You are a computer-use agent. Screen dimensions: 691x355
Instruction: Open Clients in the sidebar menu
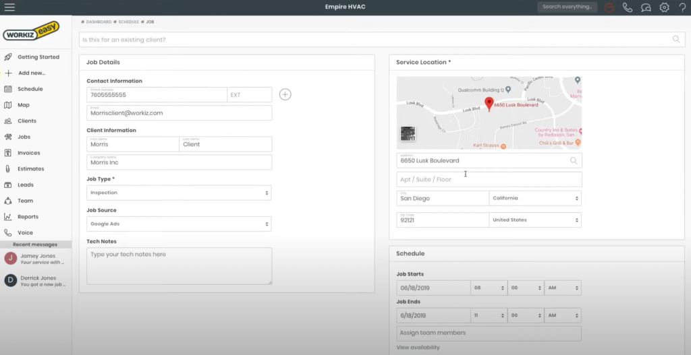[27, 121]
